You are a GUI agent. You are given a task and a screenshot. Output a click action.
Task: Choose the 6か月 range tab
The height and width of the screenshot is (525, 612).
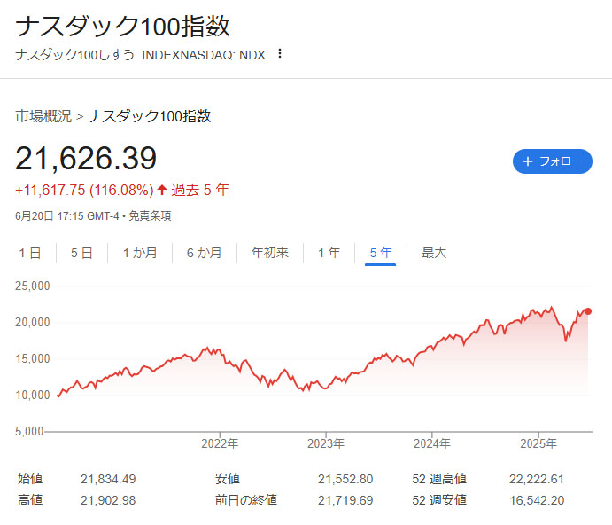(204, 253)
